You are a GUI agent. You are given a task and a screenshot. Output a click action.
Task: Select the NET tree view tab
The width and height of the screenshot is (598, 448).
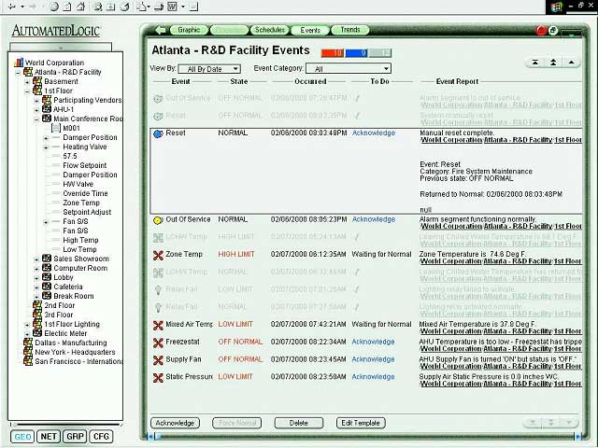tap(49, 437)
